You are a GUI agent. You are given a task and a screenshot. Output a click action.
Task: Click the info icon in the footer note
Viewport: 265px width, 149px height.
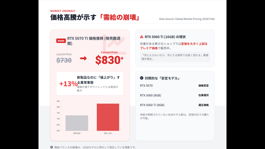[x=51, y=147]
